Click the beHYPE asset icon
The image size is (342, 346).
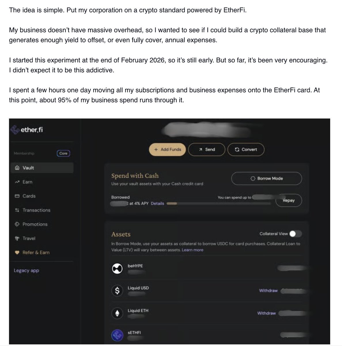tap(117, 269)
